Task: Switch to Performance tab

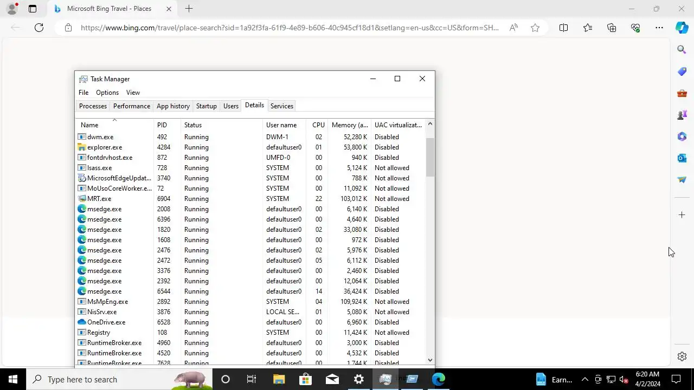Action: tap(132, 106)
